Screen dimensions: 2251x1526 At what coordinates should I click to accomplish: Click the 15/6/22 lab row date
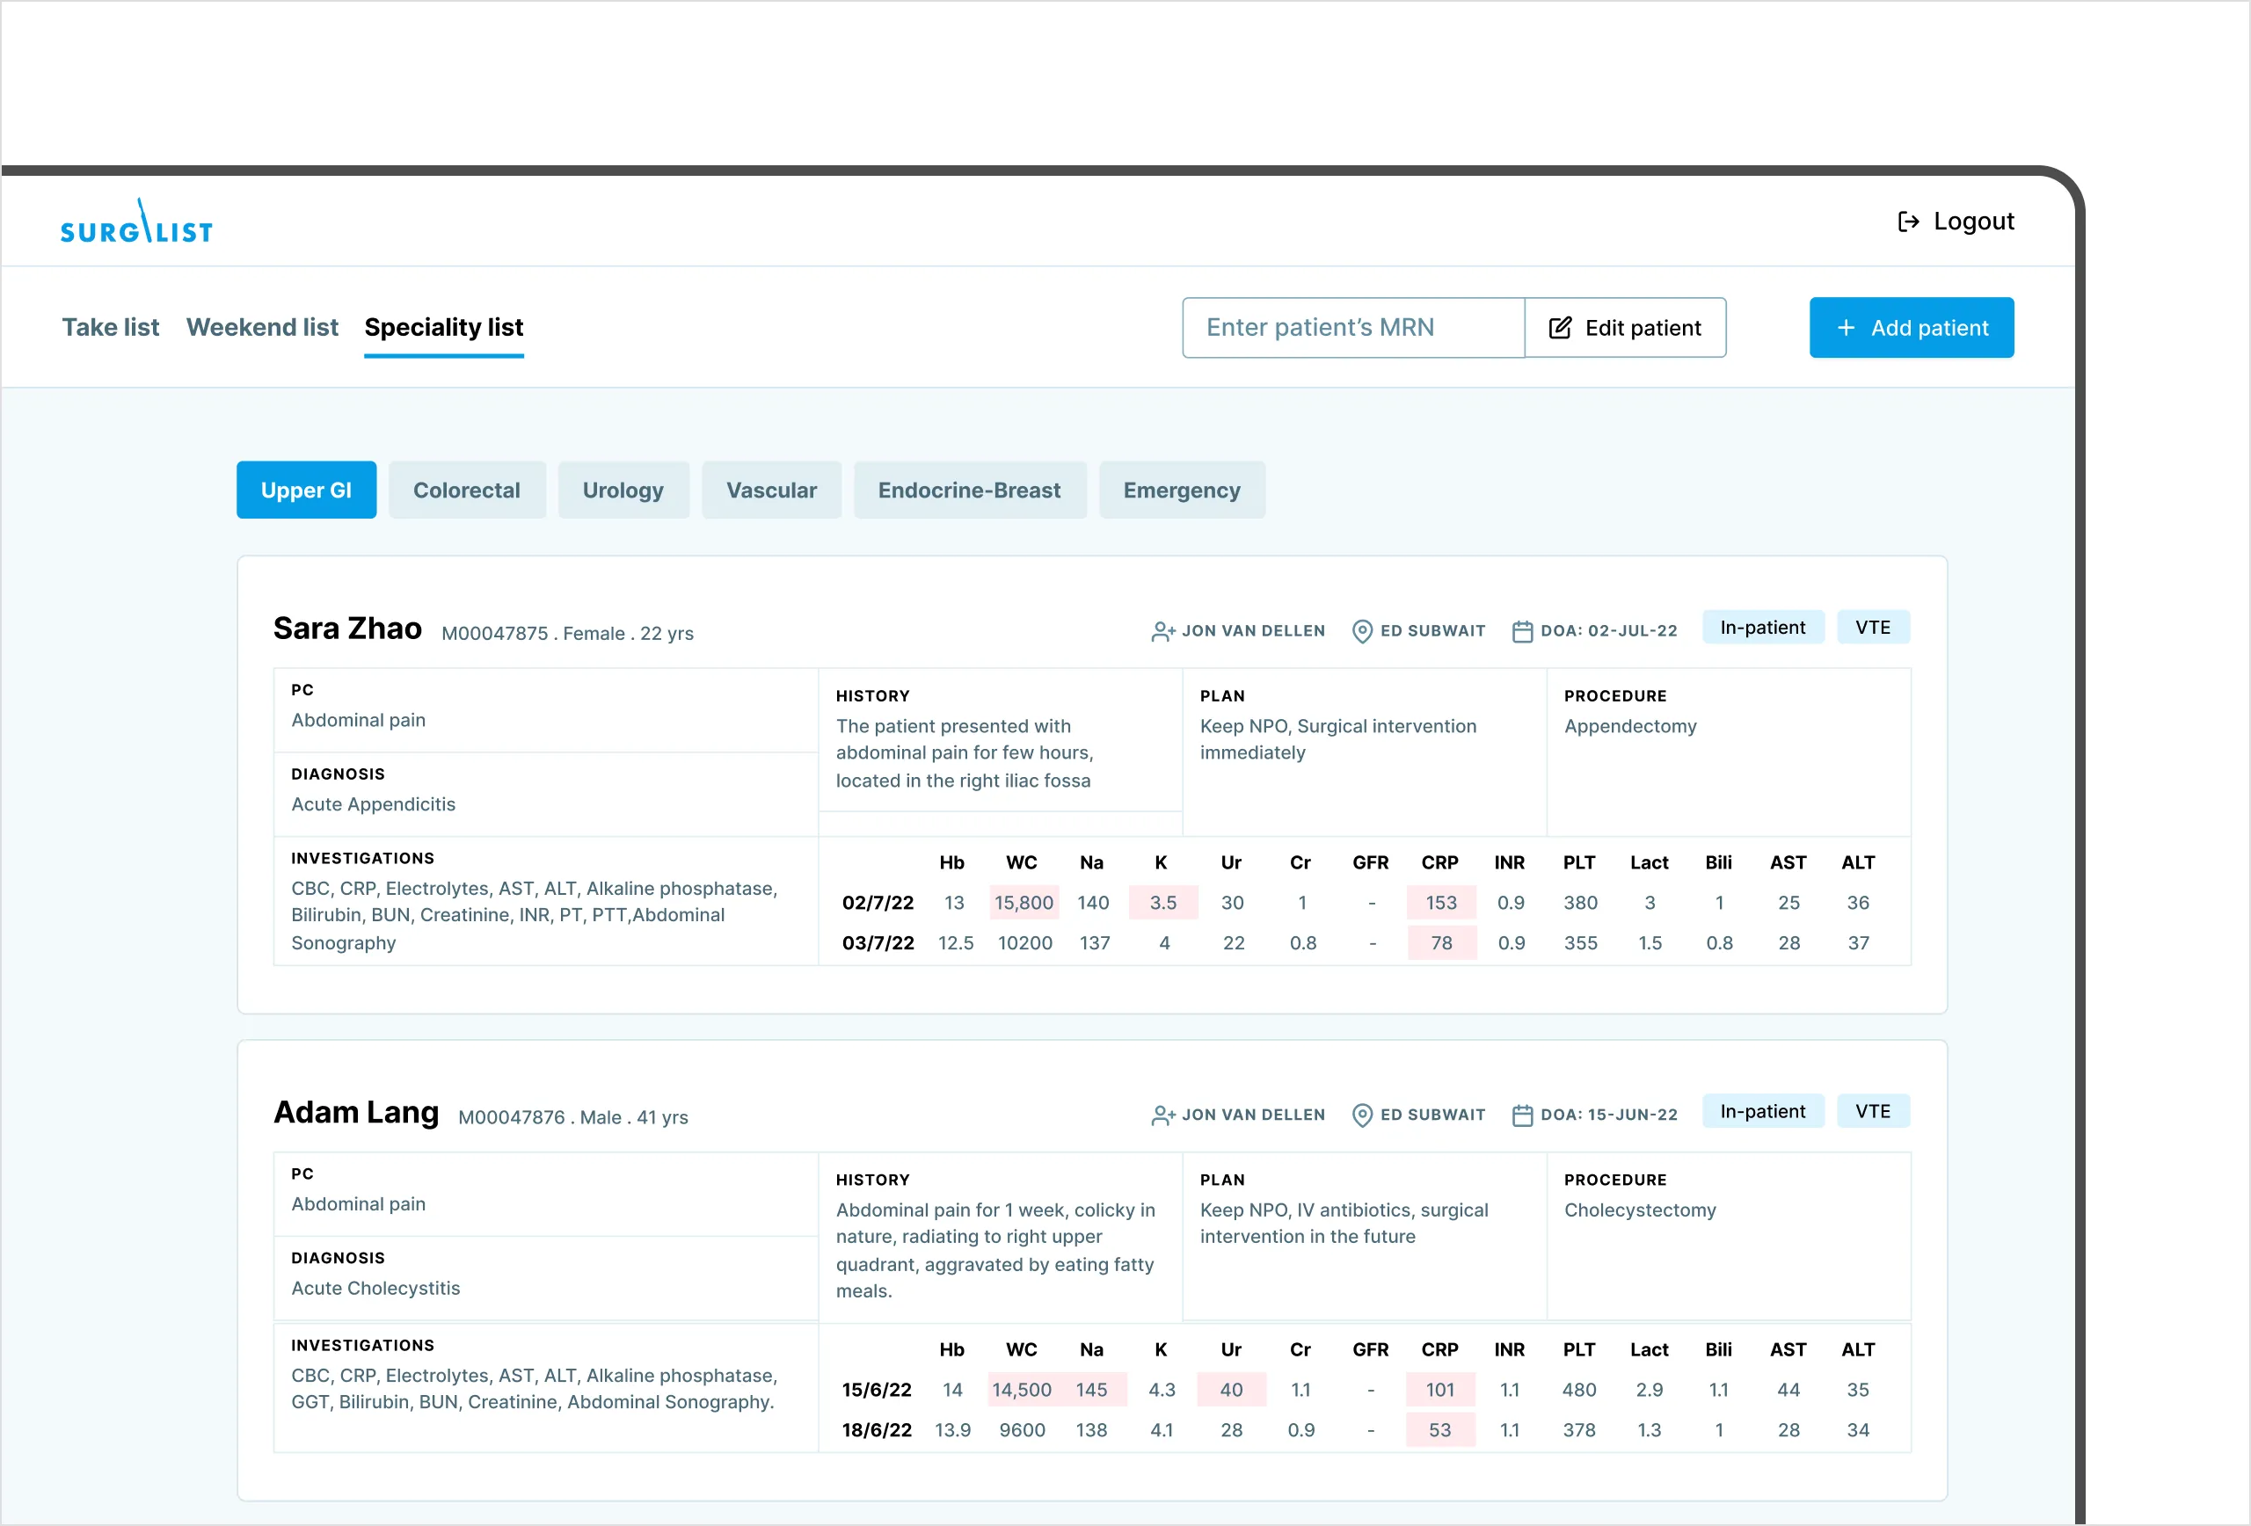point(877,1391)
